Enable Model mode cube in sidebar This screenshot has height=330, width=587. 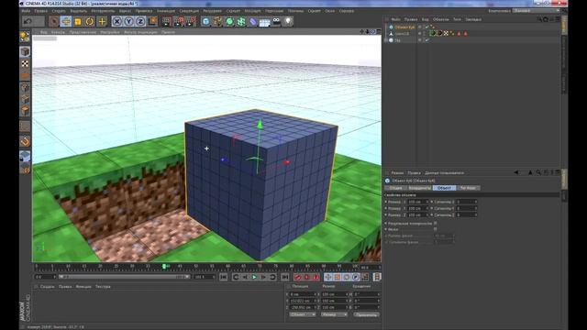click(25, 51)
